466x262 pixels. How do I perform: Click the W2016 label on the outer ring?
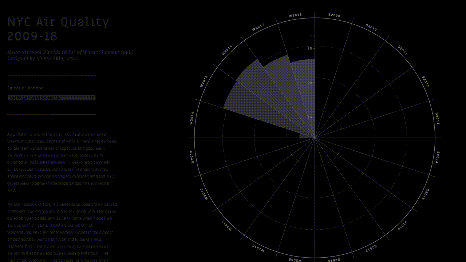227,50
